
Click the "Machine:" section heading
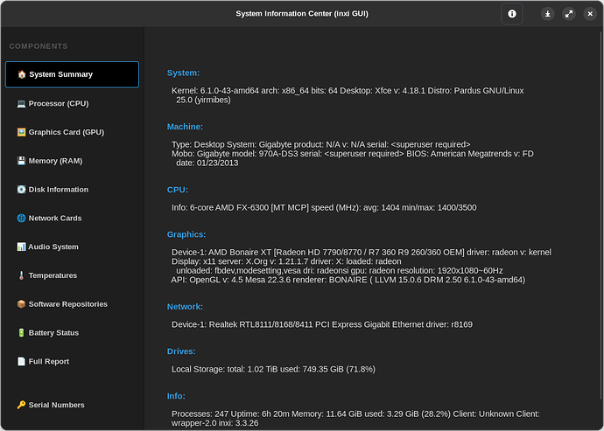(185, 127)
